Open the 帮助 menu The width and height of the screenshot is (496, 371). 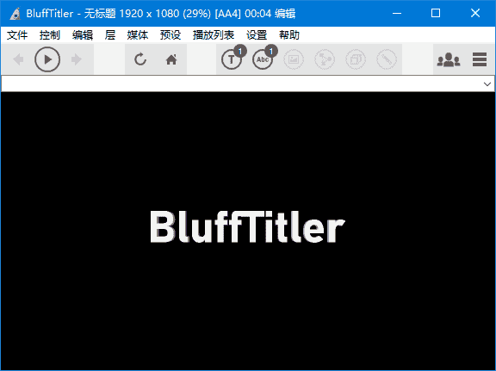289,34
